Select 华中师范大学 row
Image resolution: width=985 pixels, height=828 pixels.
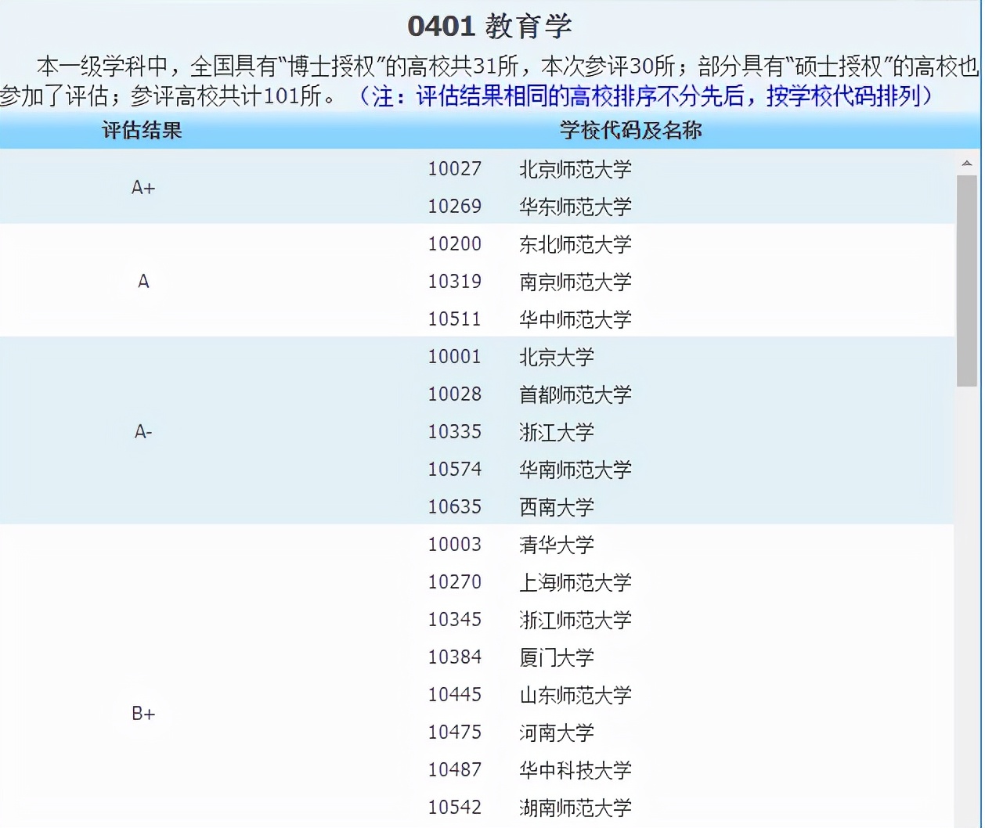(574, 319)
